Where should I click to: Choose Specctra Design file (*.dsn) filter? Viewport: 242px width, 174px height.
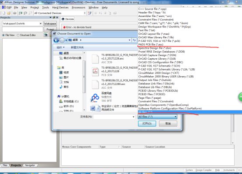point(155,48)
